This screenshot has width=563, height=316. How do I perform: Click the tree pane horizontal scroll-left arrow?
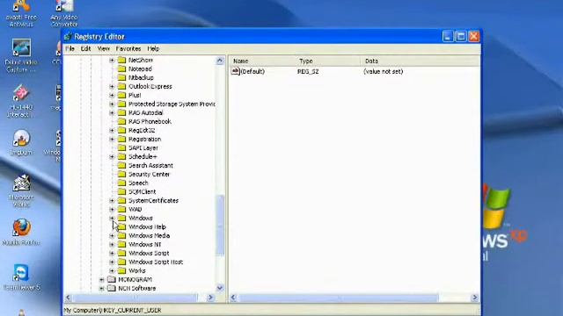pyautogui.click(x=69, y=298)
